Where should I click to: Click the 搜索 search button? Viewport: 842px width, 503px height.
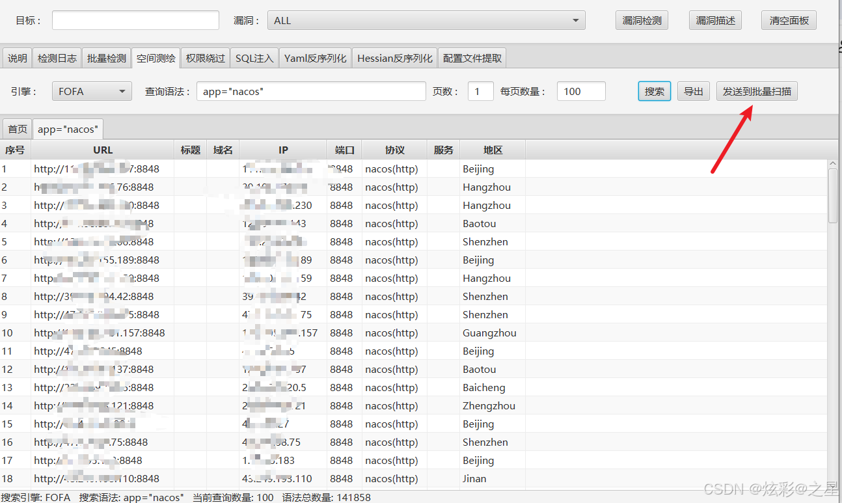click(x=655, y=91)
